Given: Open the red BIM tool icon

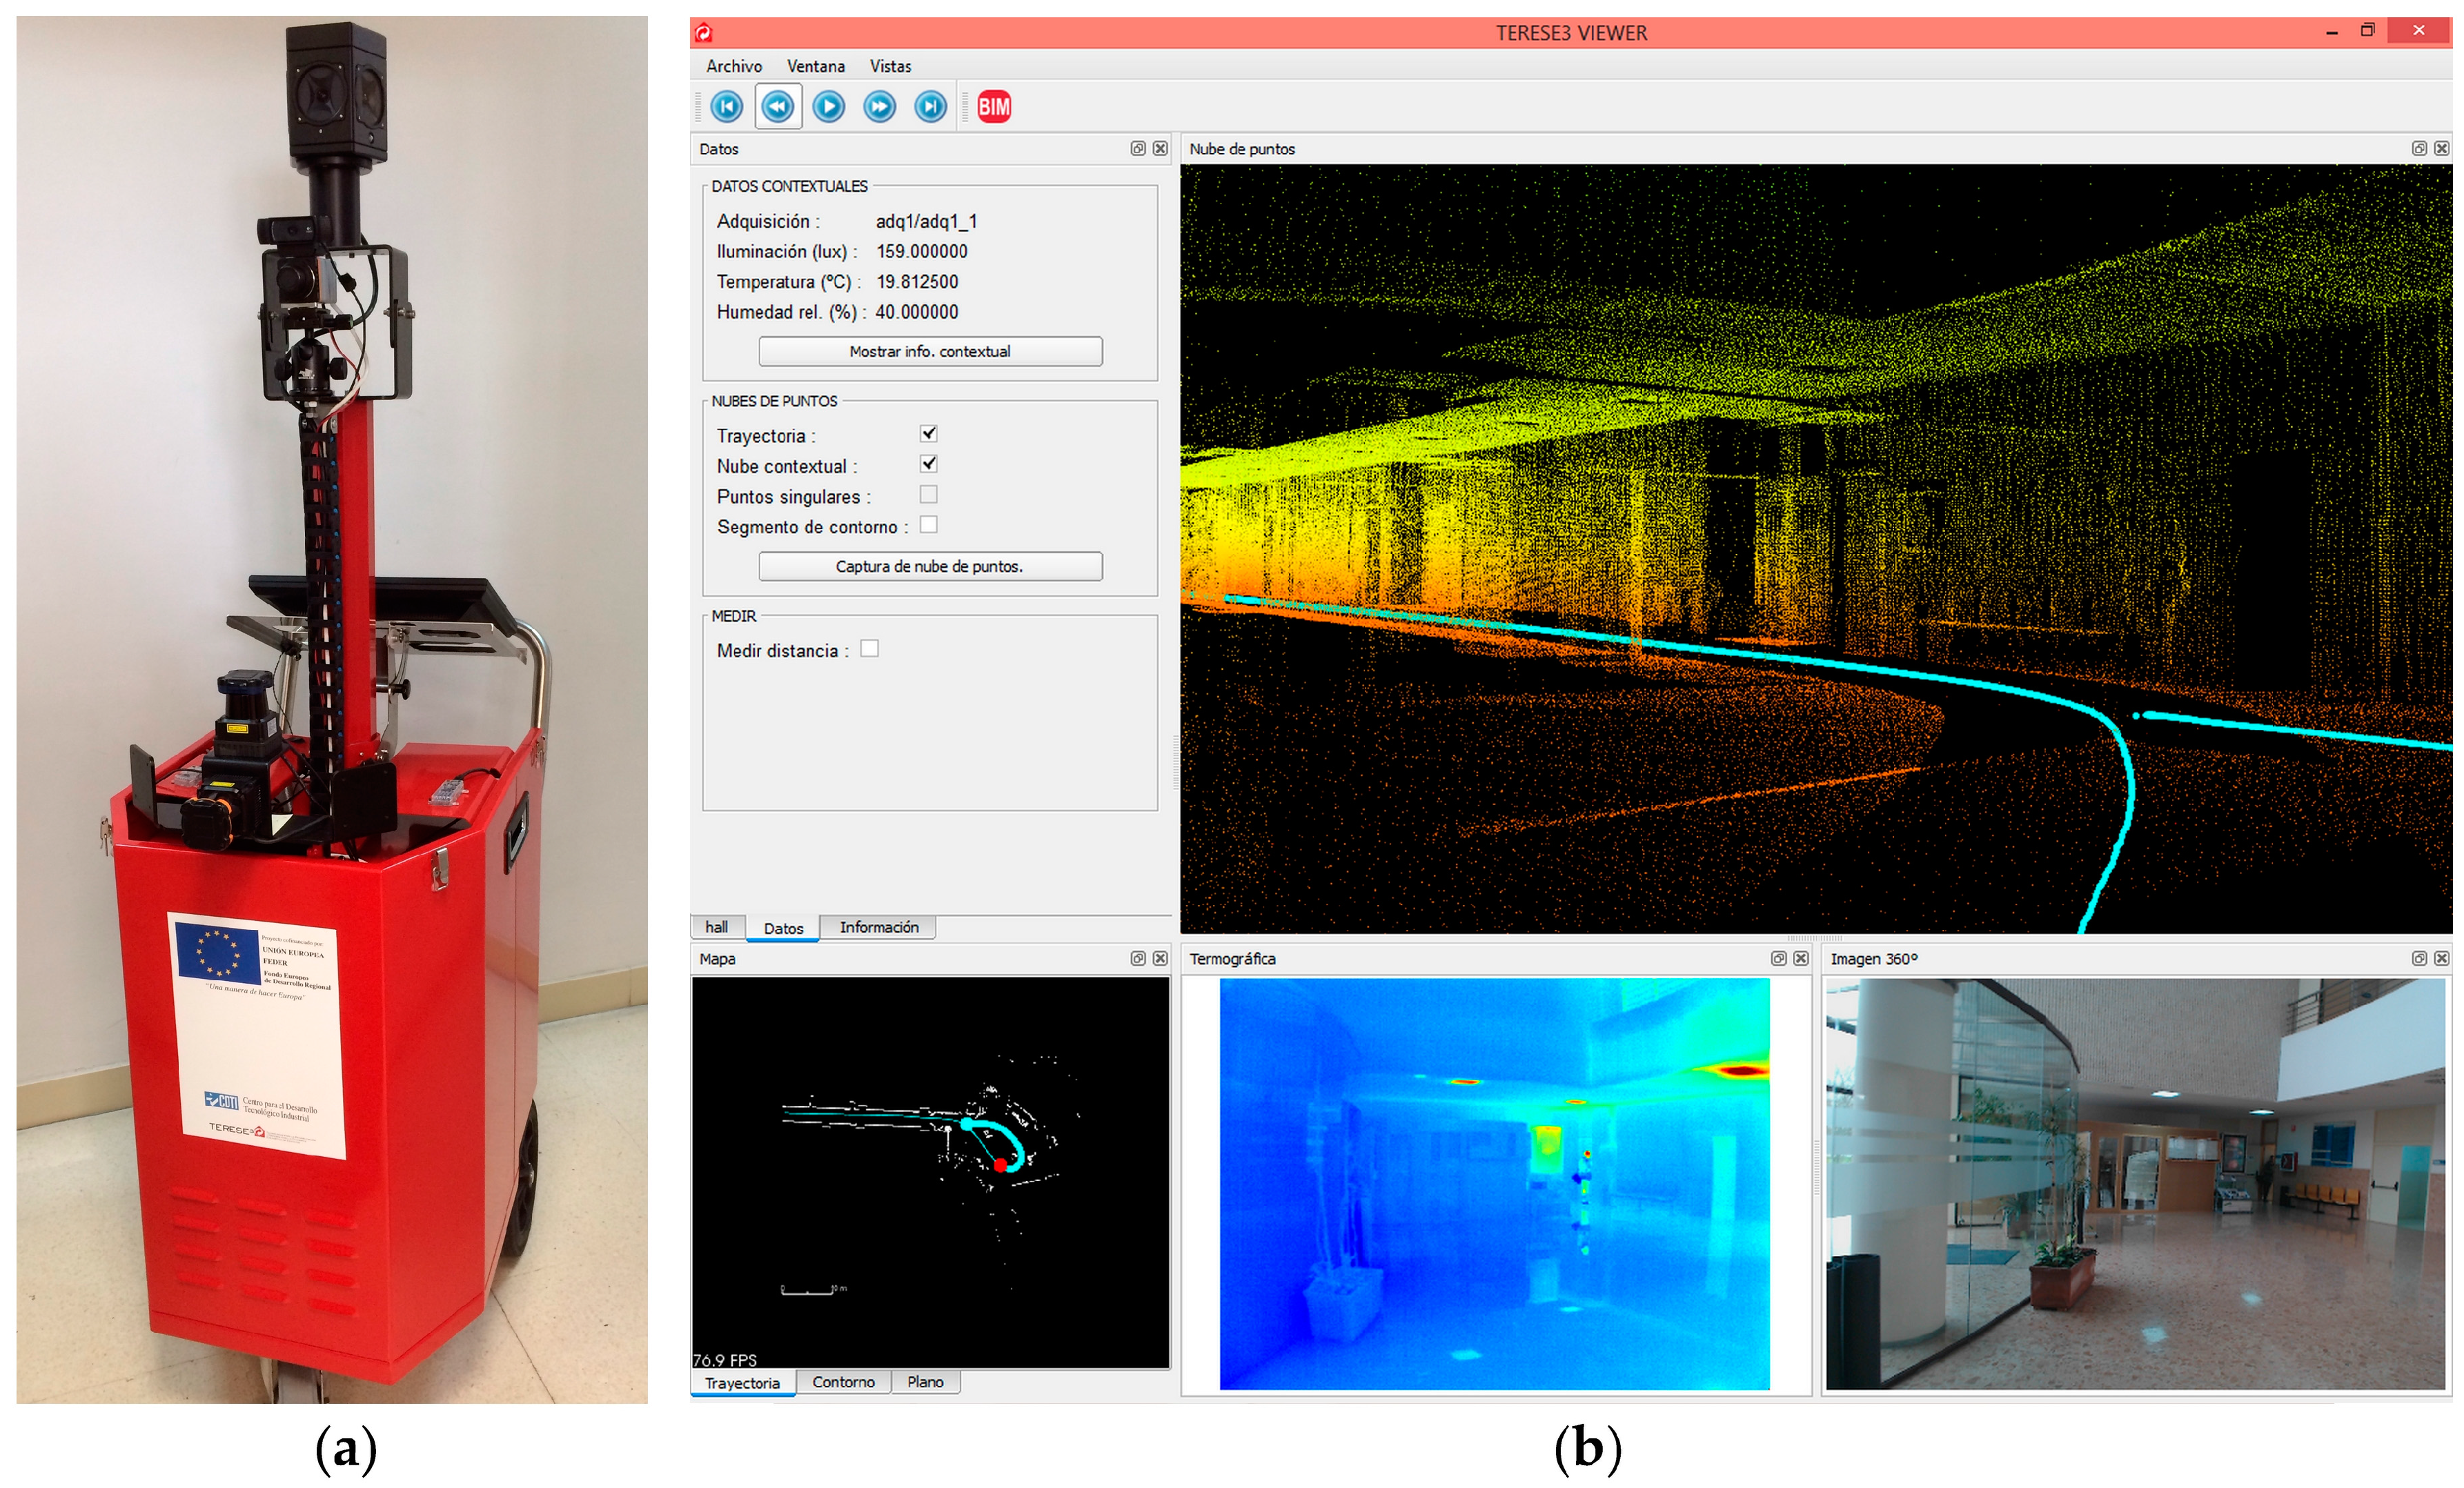Looking at the screenshot, I should pos(994,106).
